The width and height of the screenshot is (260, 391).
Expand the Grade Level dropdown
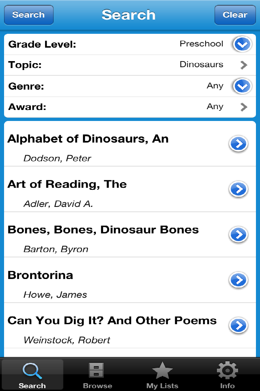[242, 44]
